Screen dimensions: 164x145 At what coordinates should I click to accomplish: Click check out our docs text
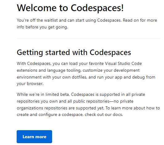point(104,115)
